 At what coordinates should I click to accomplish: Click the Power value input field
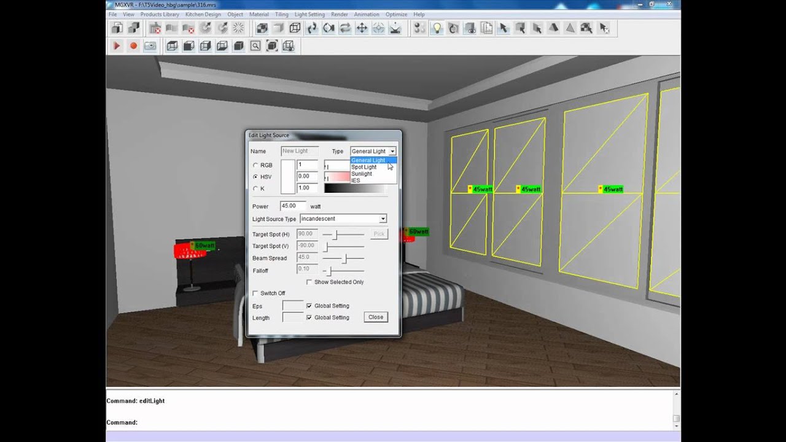click(x=293, y=206)
